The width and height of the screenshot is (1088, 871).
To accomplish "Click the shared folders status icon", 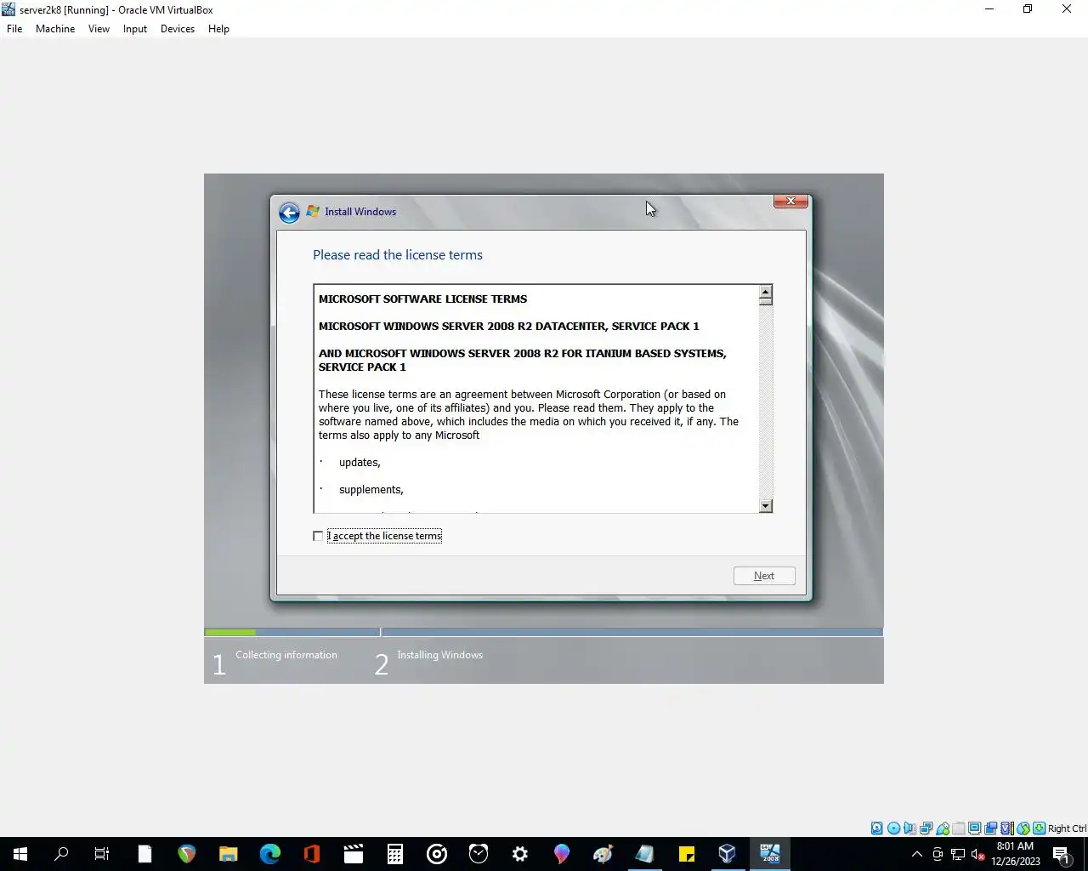I will tap(958, 828).
